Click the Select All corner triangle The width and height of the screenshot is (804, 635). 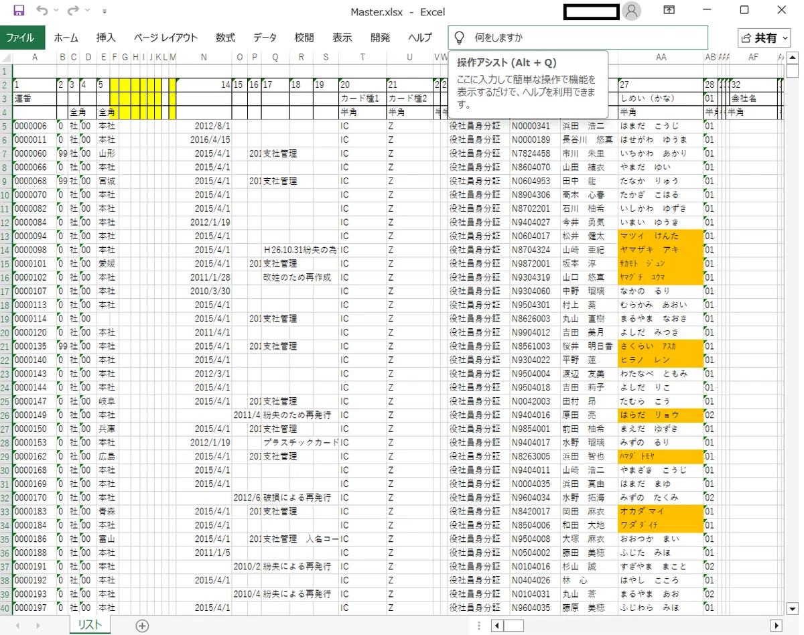click(6, 58)
